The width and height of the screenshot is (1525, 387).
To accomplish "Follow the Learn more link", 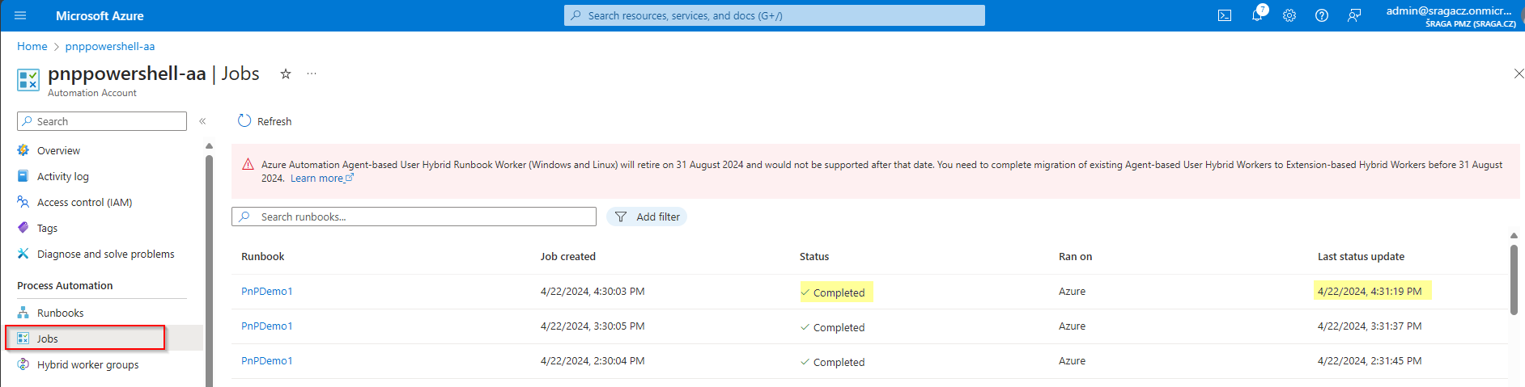I will 321,178.
